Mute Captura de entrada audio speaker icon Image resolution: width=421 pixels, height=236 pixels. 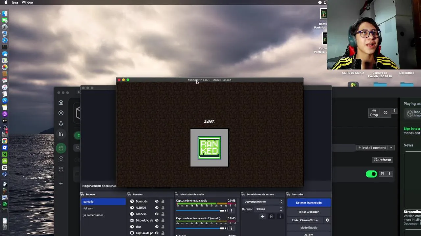click(226, 211)
